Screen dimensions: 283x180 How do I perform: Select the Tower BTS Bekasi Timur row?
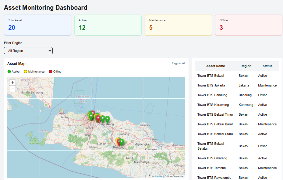237,114
